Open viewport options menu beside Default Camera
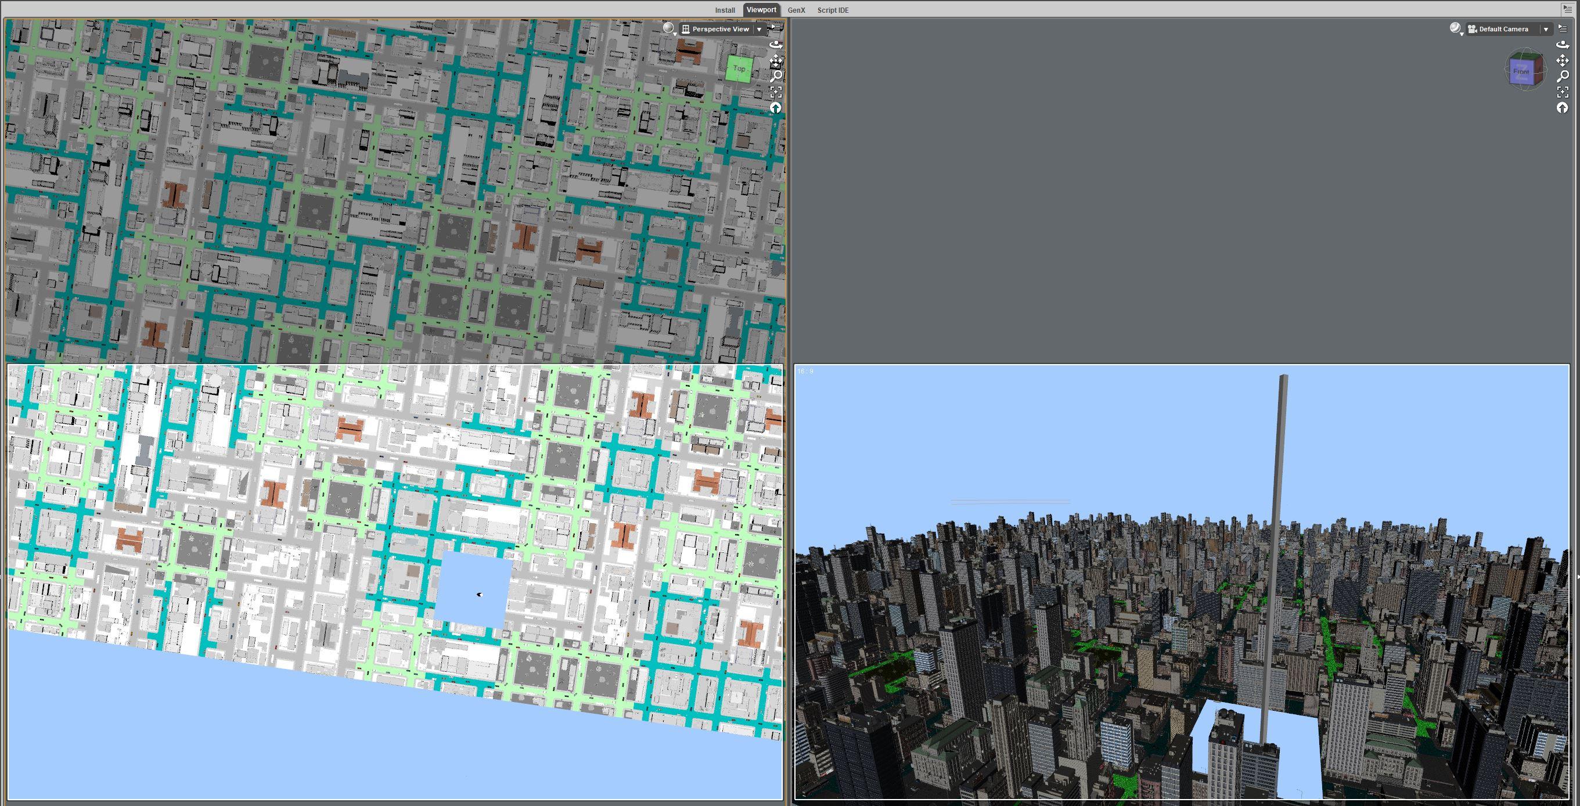The image size is (1580, 806). point(1563,29)
